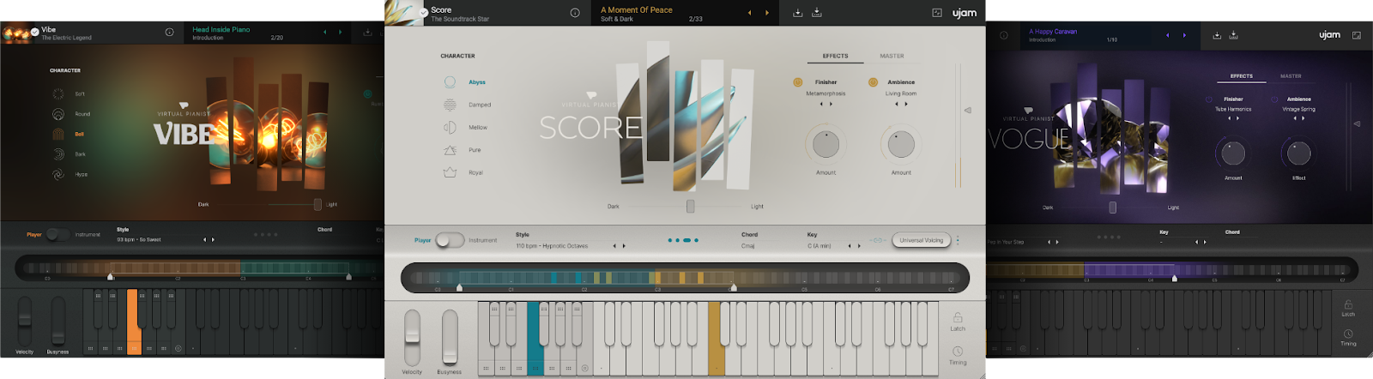Click the info icon next to Score title
The height and width of the screenshot is (379, 1373).
coord(575,13)
